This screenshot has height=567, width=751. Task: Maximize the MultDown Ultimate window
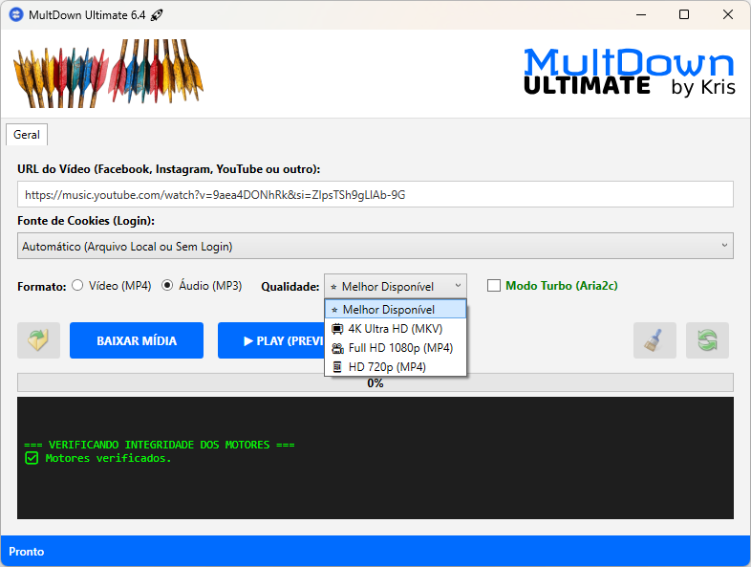point(684,15)
